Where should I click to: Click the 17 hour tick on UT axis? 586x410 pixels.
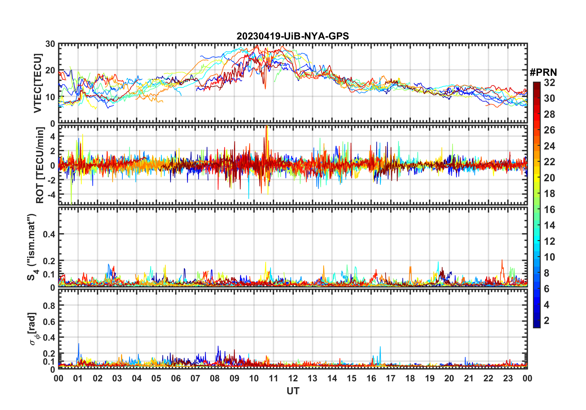pyautogui.click(x=391, y=379)
